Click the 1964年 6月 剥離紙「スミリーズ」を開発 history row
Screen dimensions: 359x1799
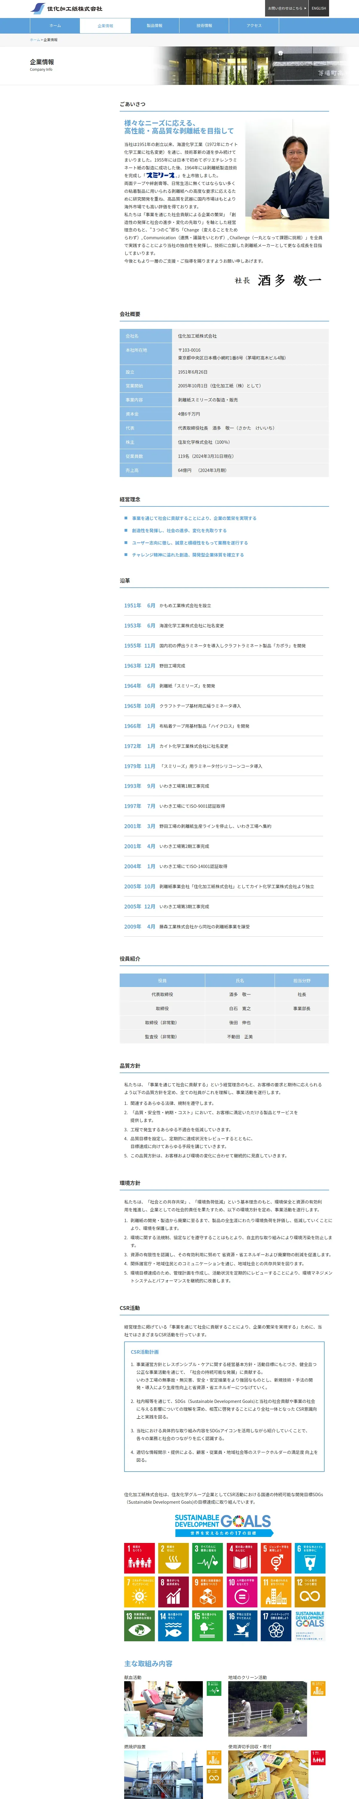(224, 686)
